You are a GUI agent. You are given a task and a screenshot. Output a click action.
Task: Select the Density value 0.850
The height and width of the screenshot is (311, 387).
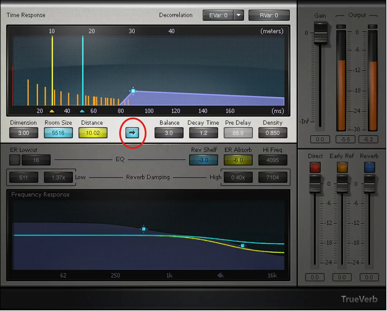(273, 133)
